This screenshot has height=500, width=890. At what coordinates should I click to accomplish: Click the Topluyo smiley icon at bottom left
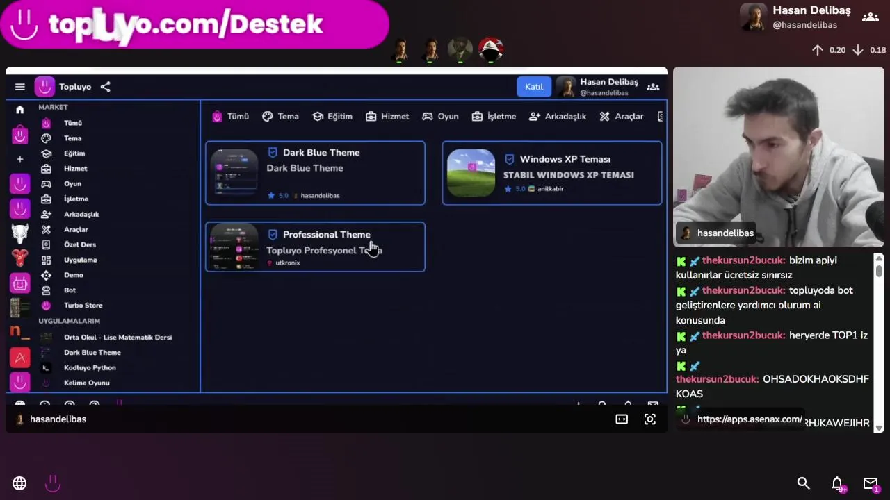(x=53, y=483)
